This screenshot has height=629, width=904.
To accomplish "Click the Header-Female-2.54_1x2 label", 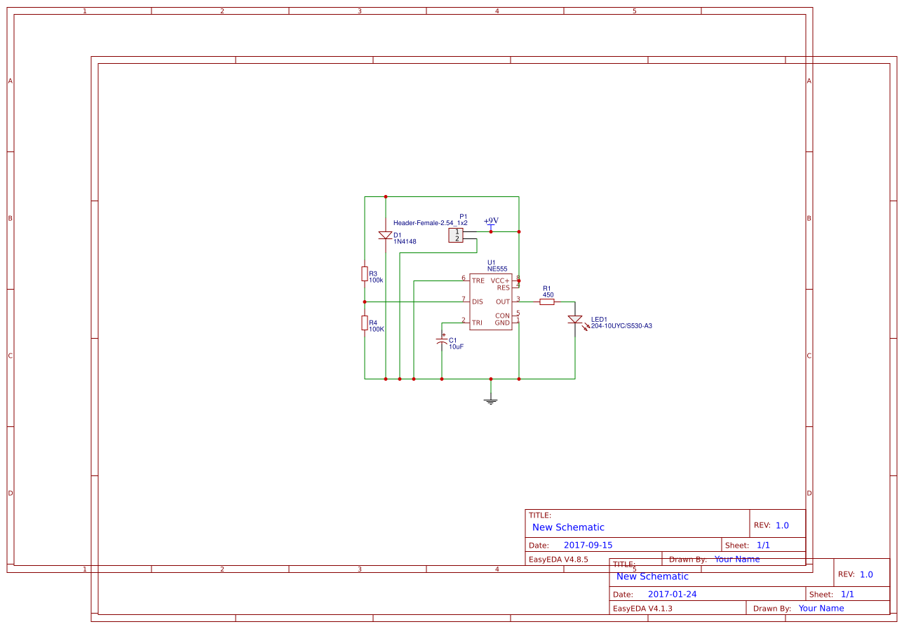I will 430,222.
